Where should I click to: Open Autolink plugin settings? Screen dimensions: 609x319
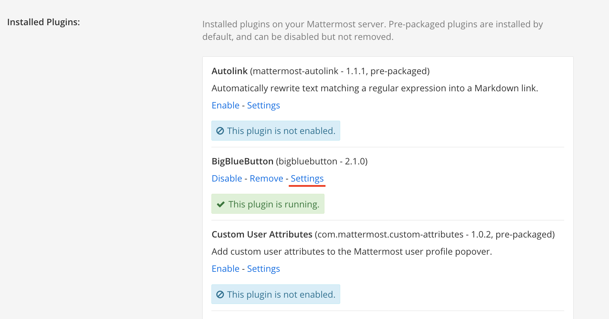pyautogui.click(x=263, y=105)
